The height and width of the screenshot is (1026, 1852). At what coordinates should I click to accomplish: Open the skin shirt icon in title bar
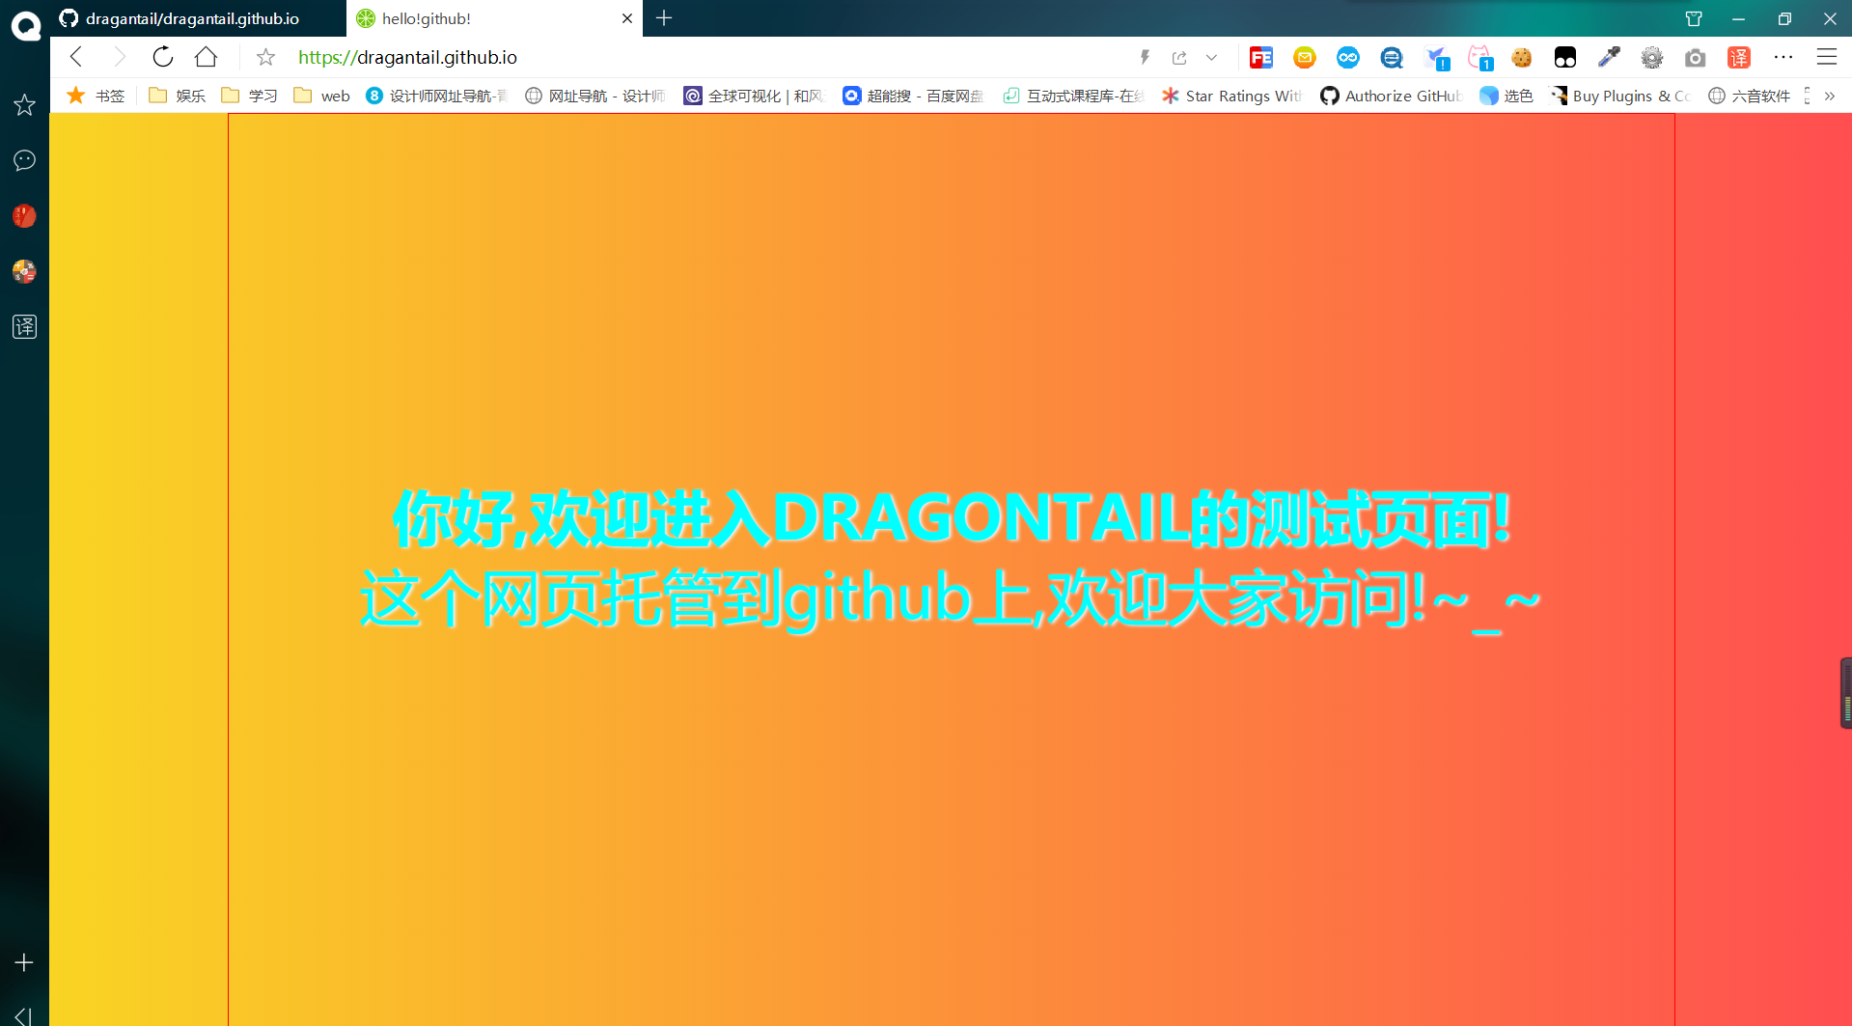pyautogui.click(x=1694, y=18)
